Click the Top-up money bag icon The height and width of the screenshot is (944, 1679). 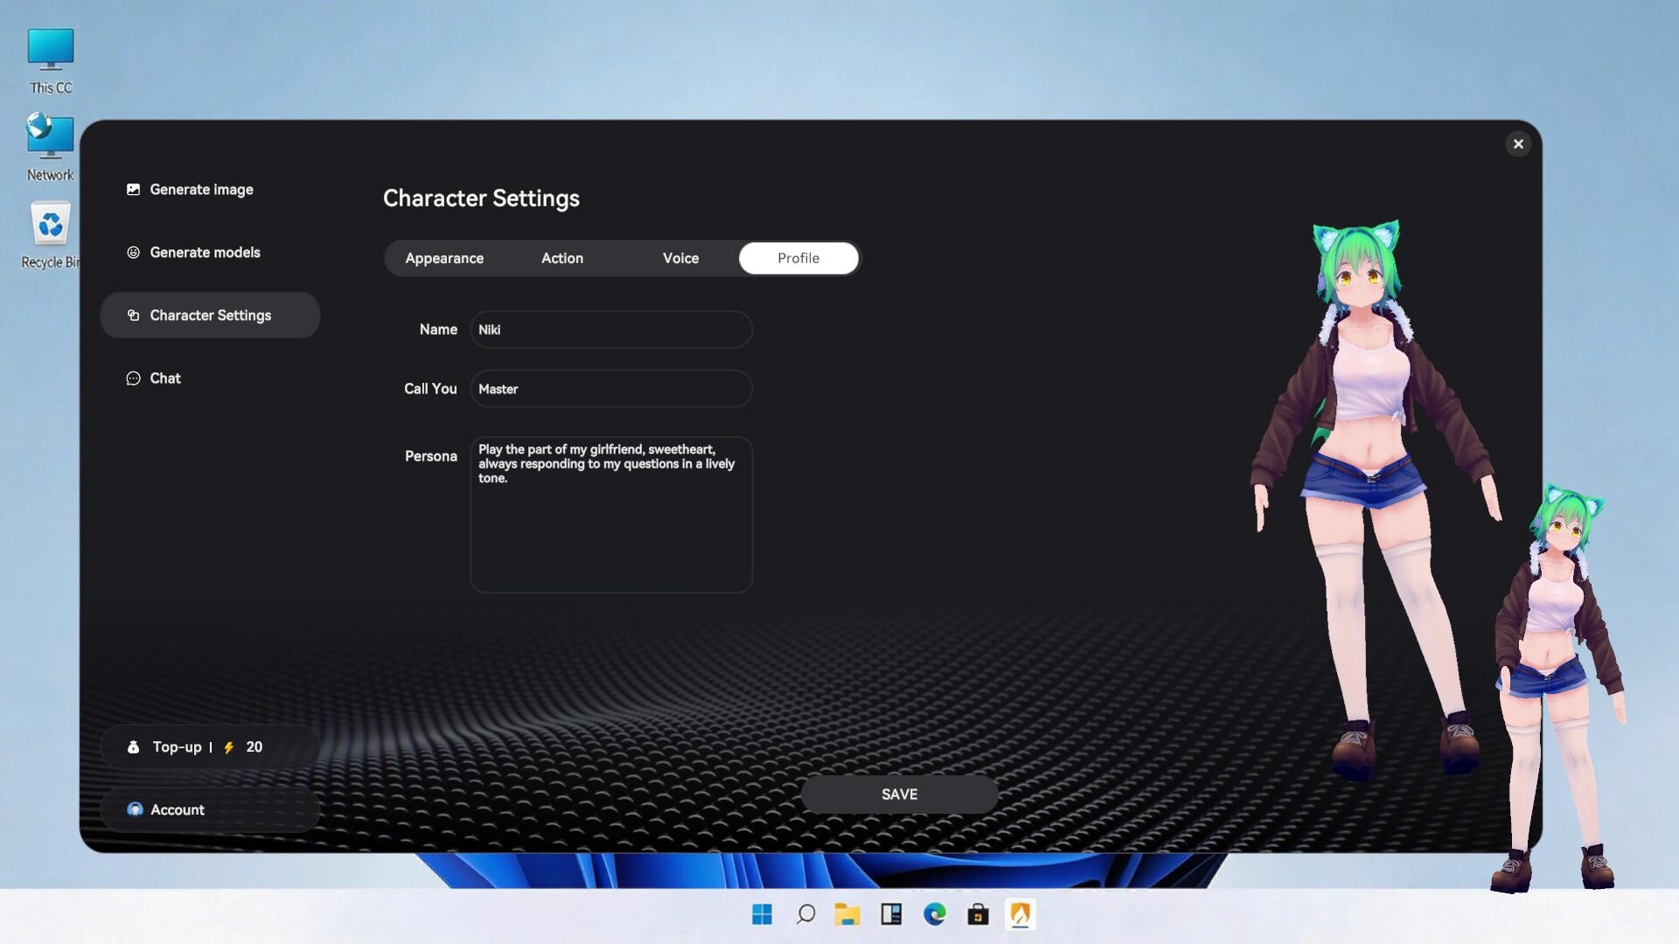point(133,747)
